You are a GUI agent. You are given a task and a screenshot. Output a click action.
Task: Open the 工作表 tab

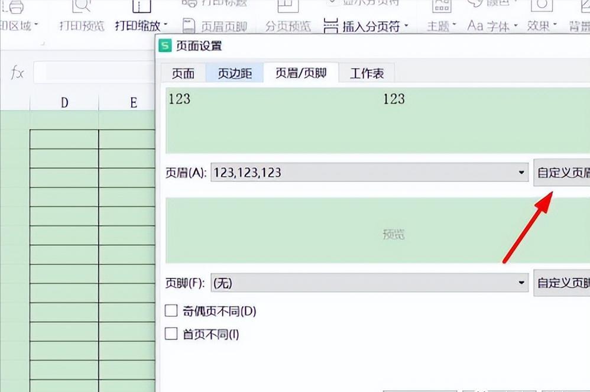pos(367,73)
